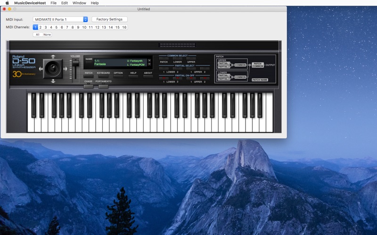Screen dimensions: 377x235
Task: Click Lower PARTIAL 1 block in diagram
Action: (x=224, y=75)
